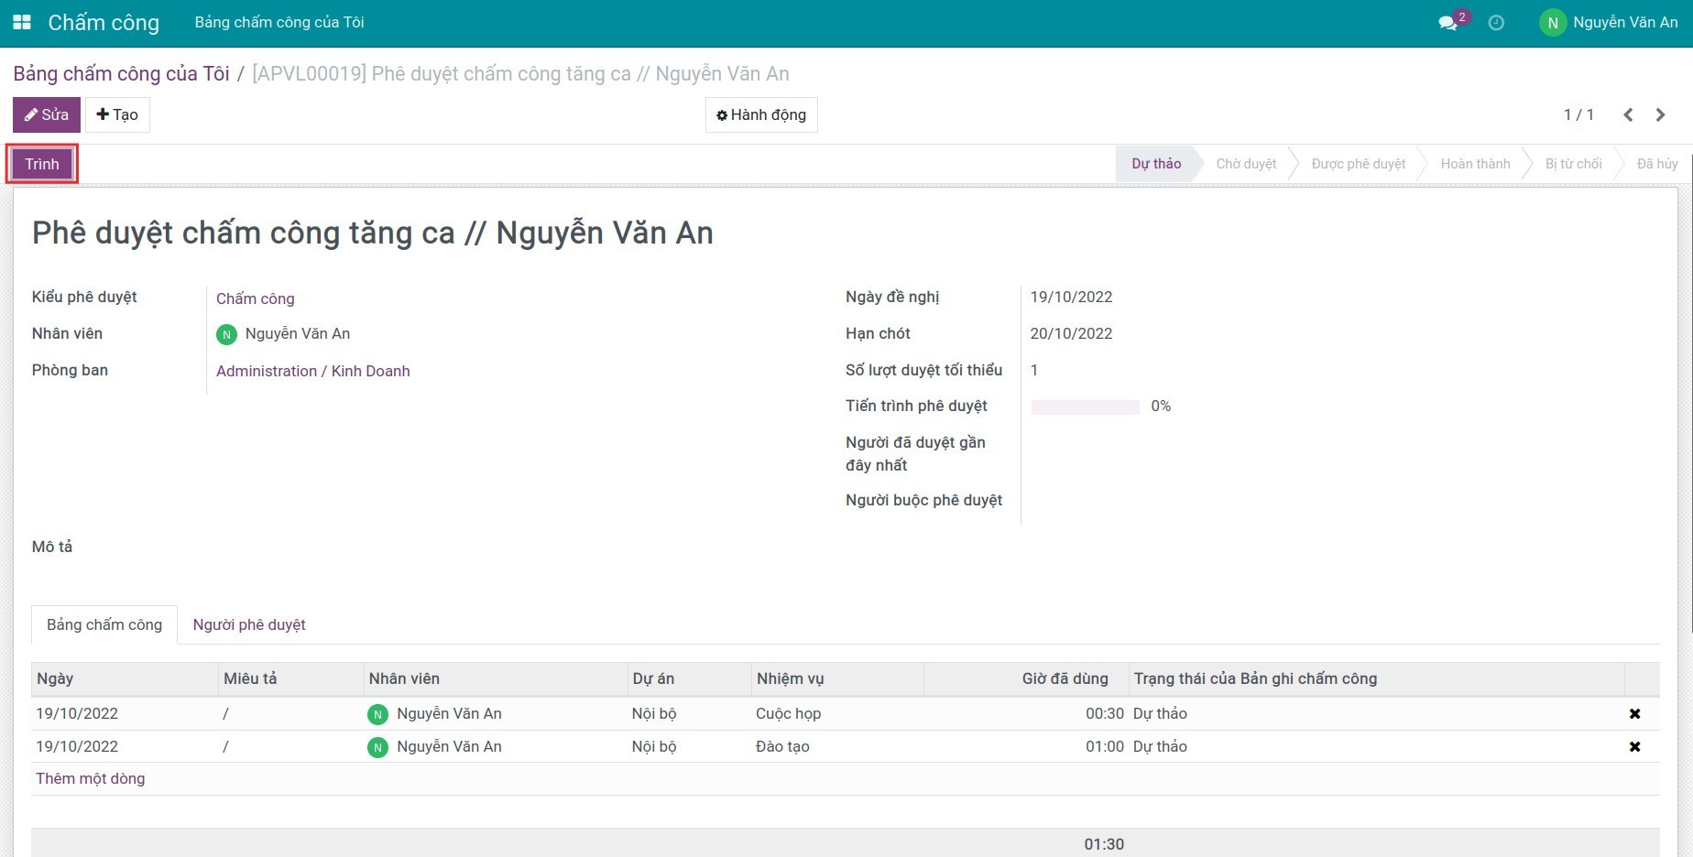Screen dimensions: 1693x857
Task: Open the apps grid menu icon
Action: [x=22, y=22]
